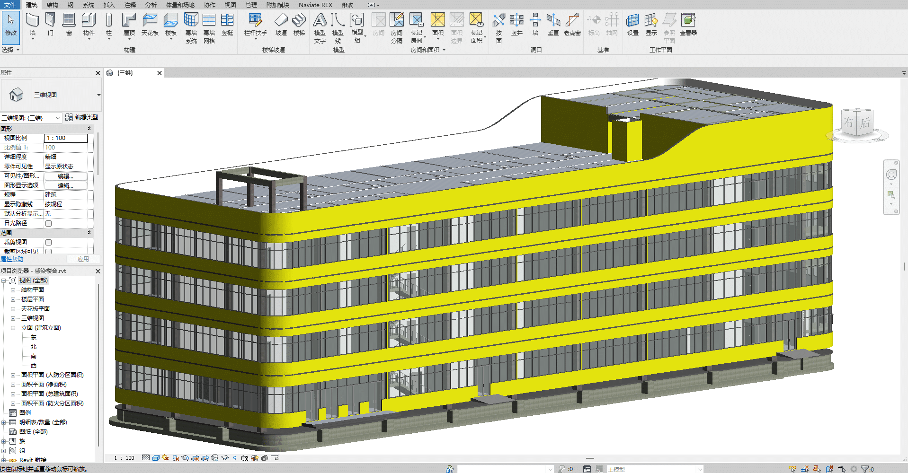908x473 pixels.
Task: Close the 项目浏览器 panel
Action: 98,271
